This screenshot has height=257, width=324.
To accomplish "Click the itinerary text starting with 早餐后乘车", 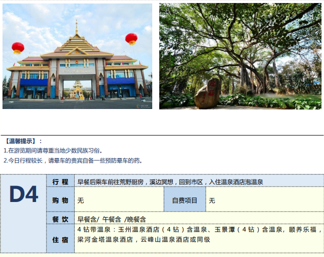I will (x=170, y=181).
